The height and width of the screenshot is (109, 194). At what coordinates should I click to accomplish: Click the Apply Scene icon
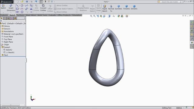tap(122, 16)
